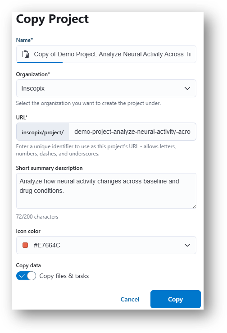
Task: Click the short summary description textarea
Action: point(106,191)
